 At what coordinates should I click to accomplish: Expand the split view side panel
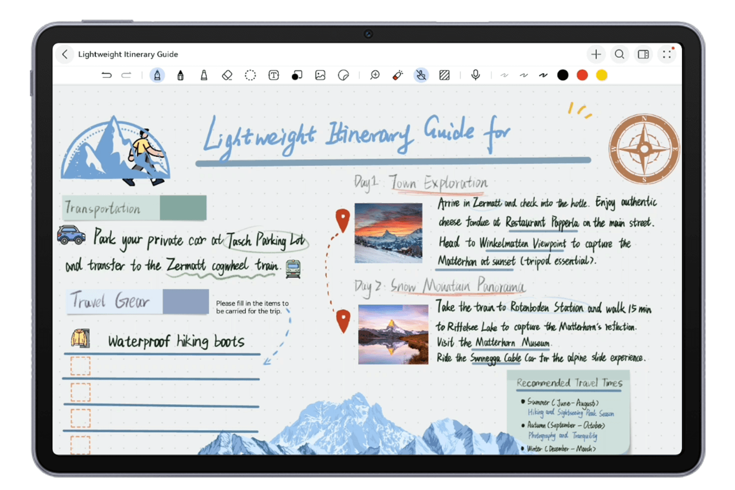[x=643, y=54]
